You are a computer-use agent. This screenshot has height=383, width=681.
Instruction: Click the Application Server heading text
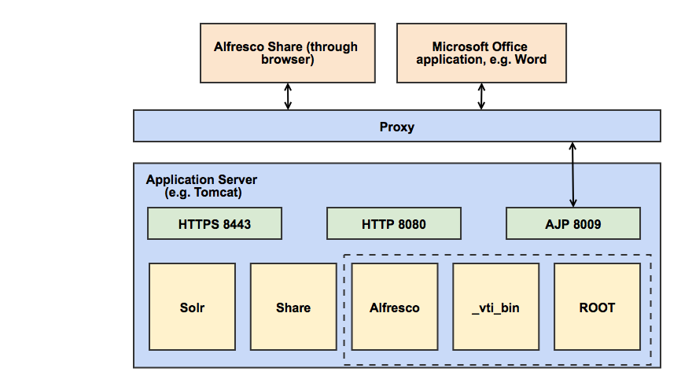coord(201,180)
